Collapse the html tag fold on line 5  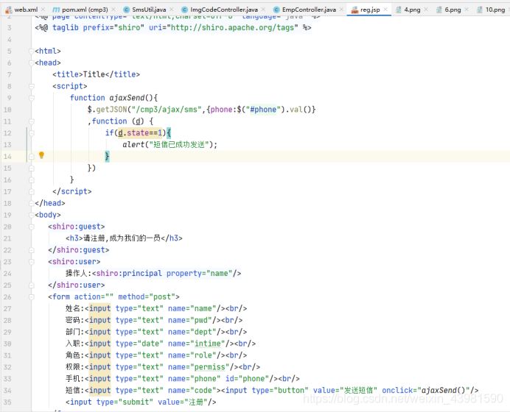(x=32, y=51)
